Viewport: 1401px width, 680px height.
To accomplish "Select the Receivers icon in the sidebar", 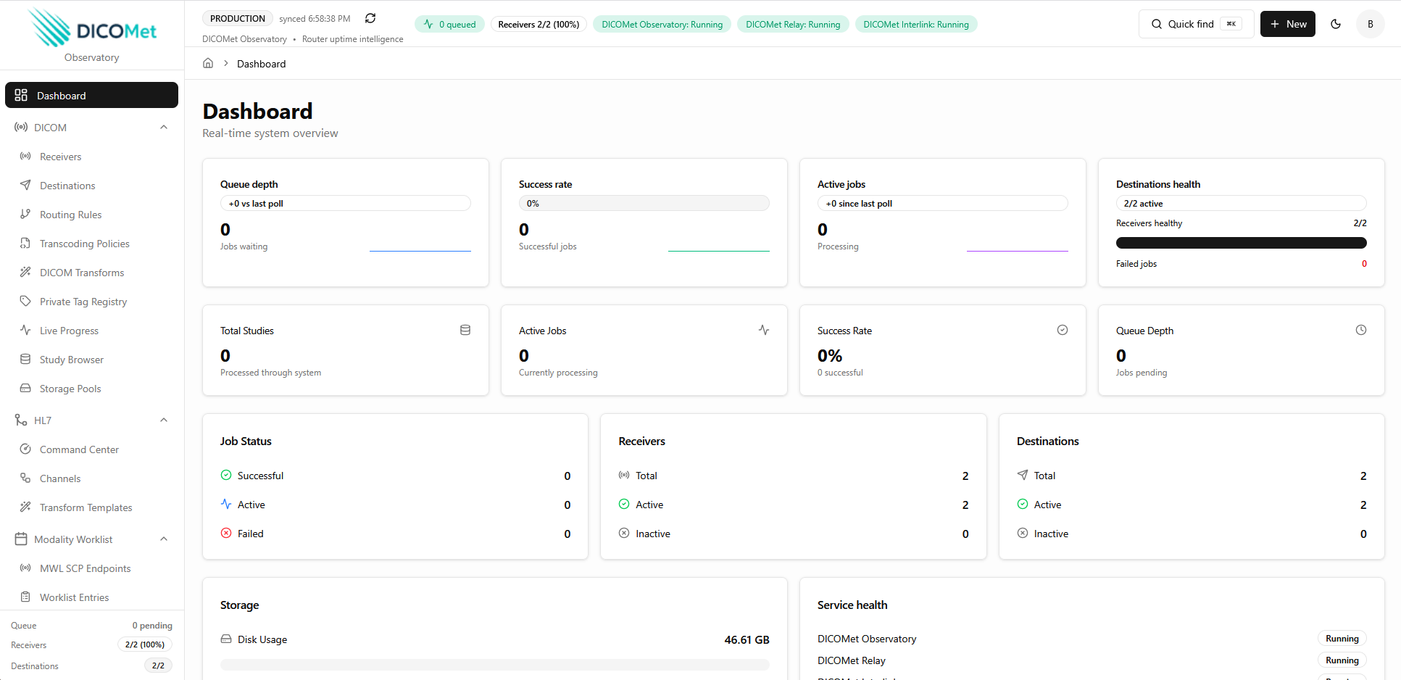I will 25,157.
